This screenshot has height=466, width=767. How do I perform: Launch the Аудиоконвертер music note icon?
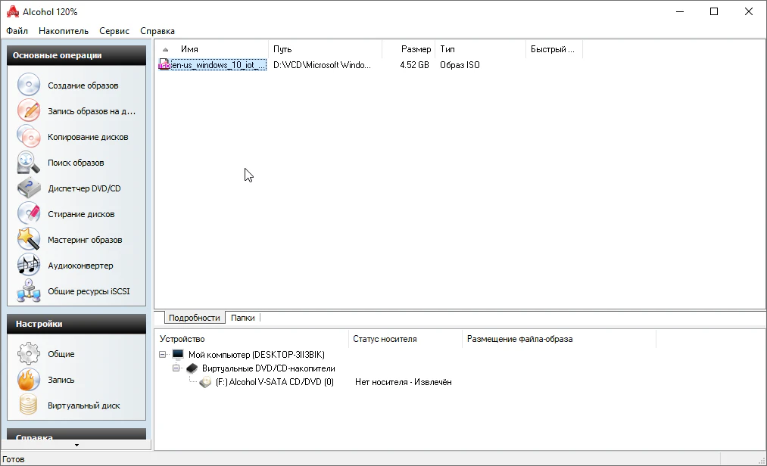29,266
